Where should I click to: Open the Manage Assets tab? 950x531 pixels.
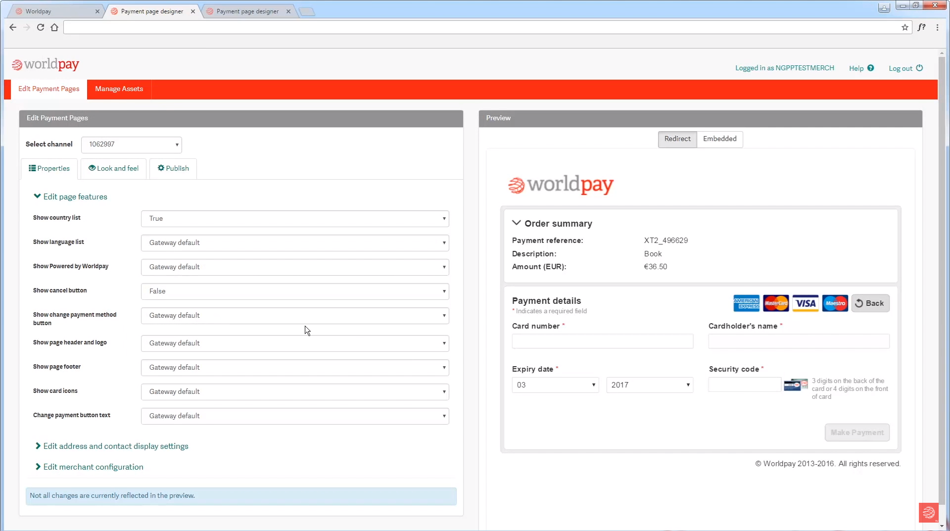tap(119, 89)
